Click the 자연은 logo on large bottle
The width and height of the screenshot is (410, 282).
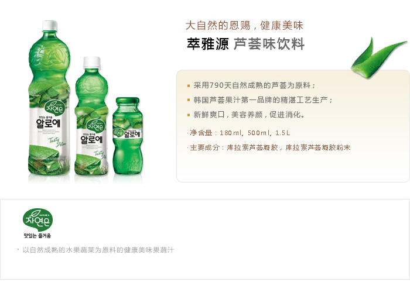point(54,107)
